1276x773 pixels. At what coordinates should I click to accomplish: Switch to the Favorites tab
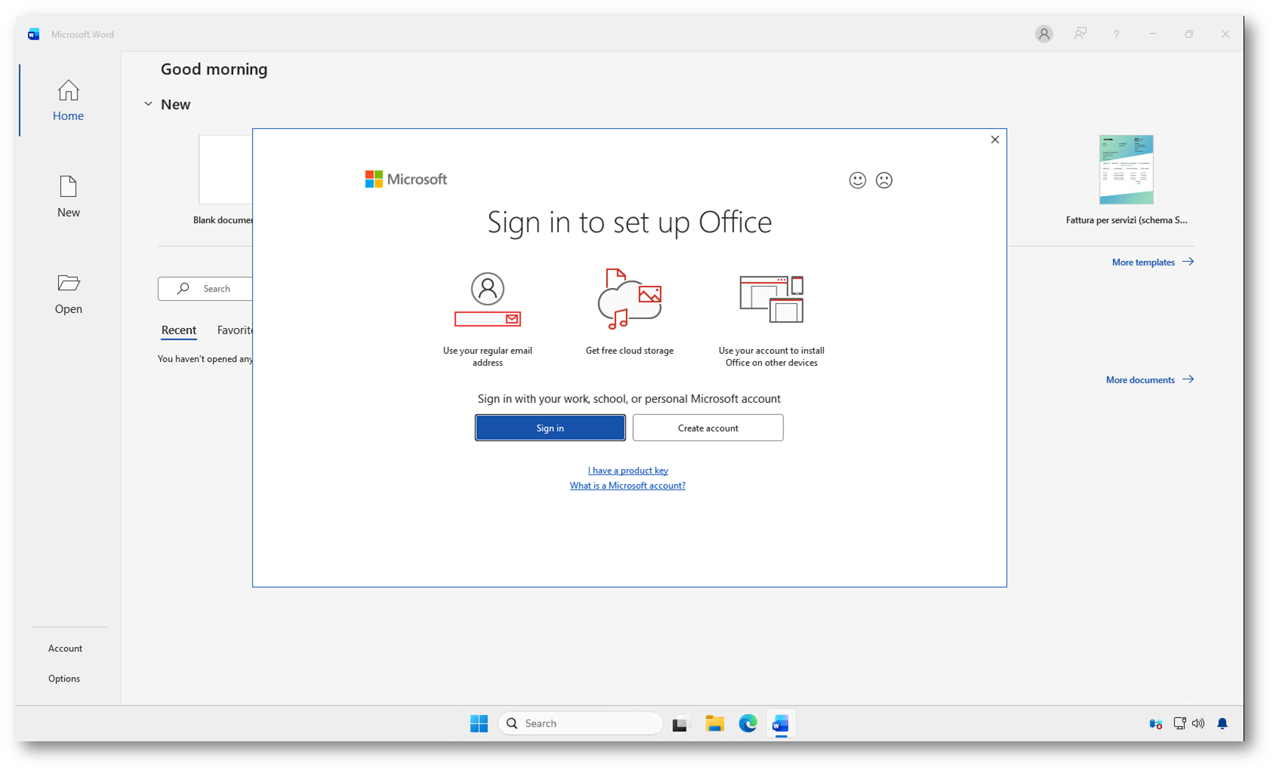pos(235,330)
